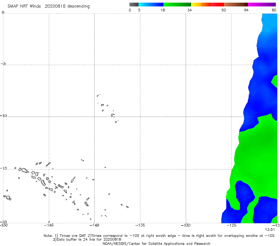The width and height of the screenshot is (280, 246).
Task: Pick the brown segment of wind scale
Action: [x=236, y=5]
